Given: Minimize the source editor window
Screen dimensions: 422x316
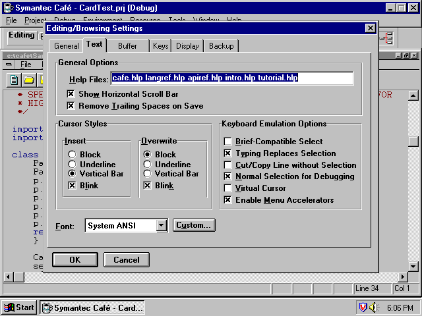Looking at the screenshot, I should click(x=398, y=55).
